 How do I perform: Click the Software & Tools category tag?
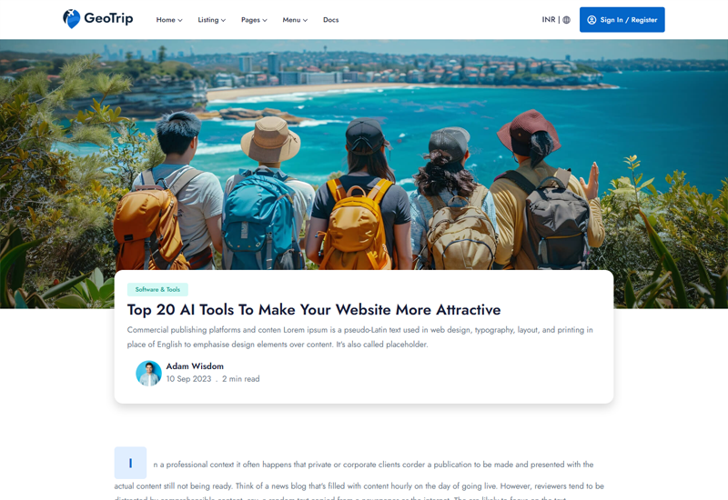pyautogui.click(x=157, y=289)
